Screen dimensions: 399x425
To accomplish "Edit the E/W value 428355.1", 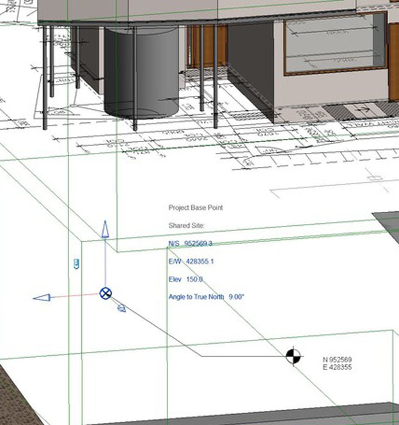I will 199,262.
